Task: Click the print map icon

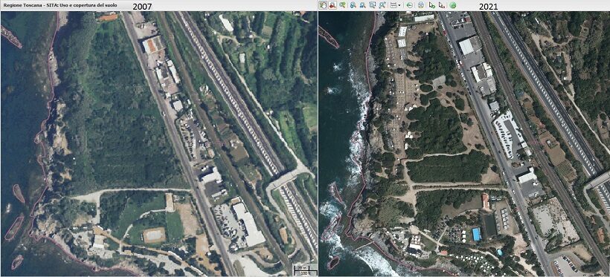Action: coord(421,5)
